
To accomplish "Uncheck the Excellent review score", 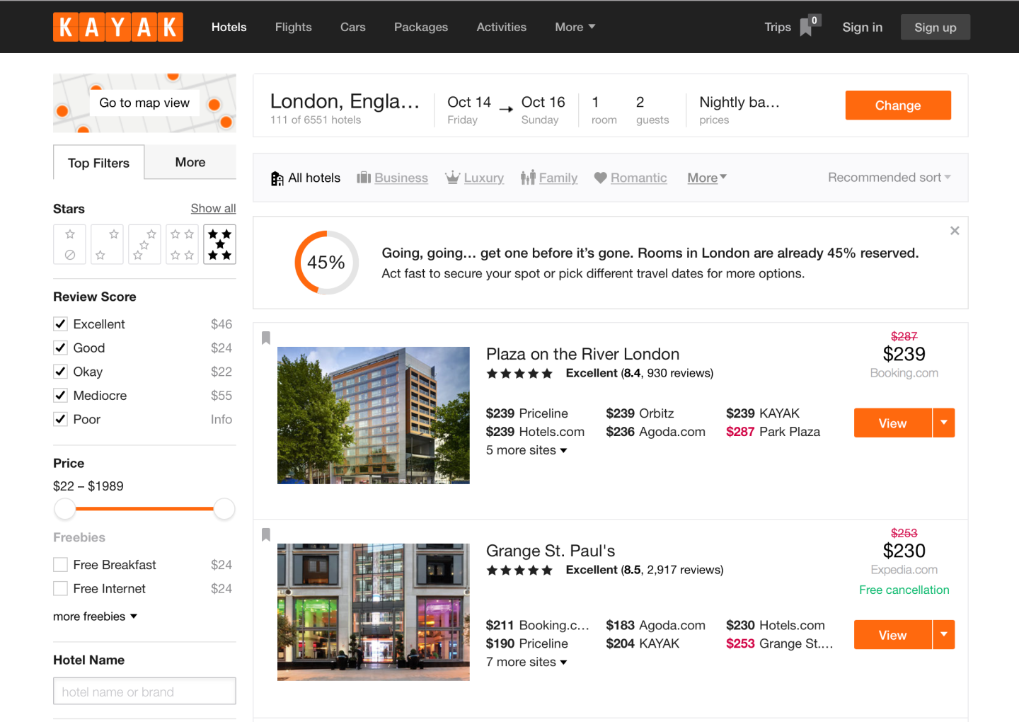I will [x=61, y=324].
